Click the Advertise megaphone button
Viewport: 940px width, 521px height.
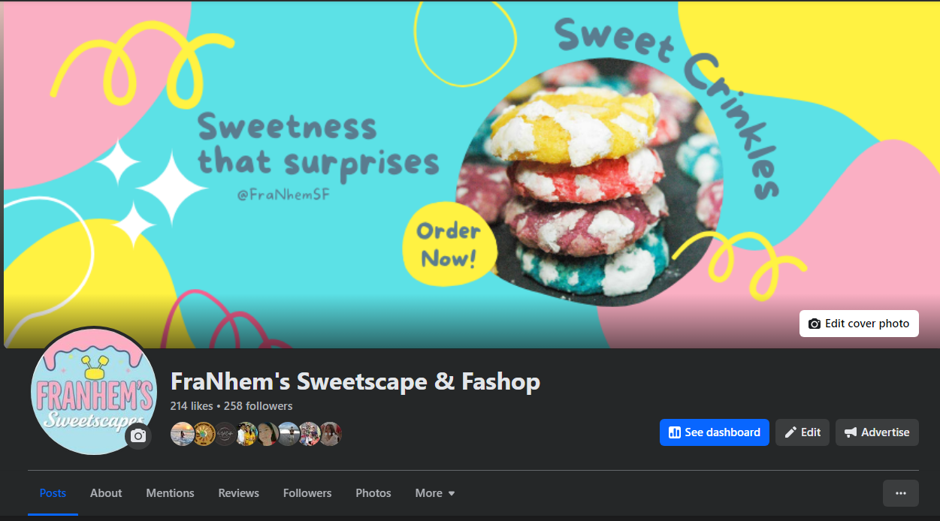877,432
